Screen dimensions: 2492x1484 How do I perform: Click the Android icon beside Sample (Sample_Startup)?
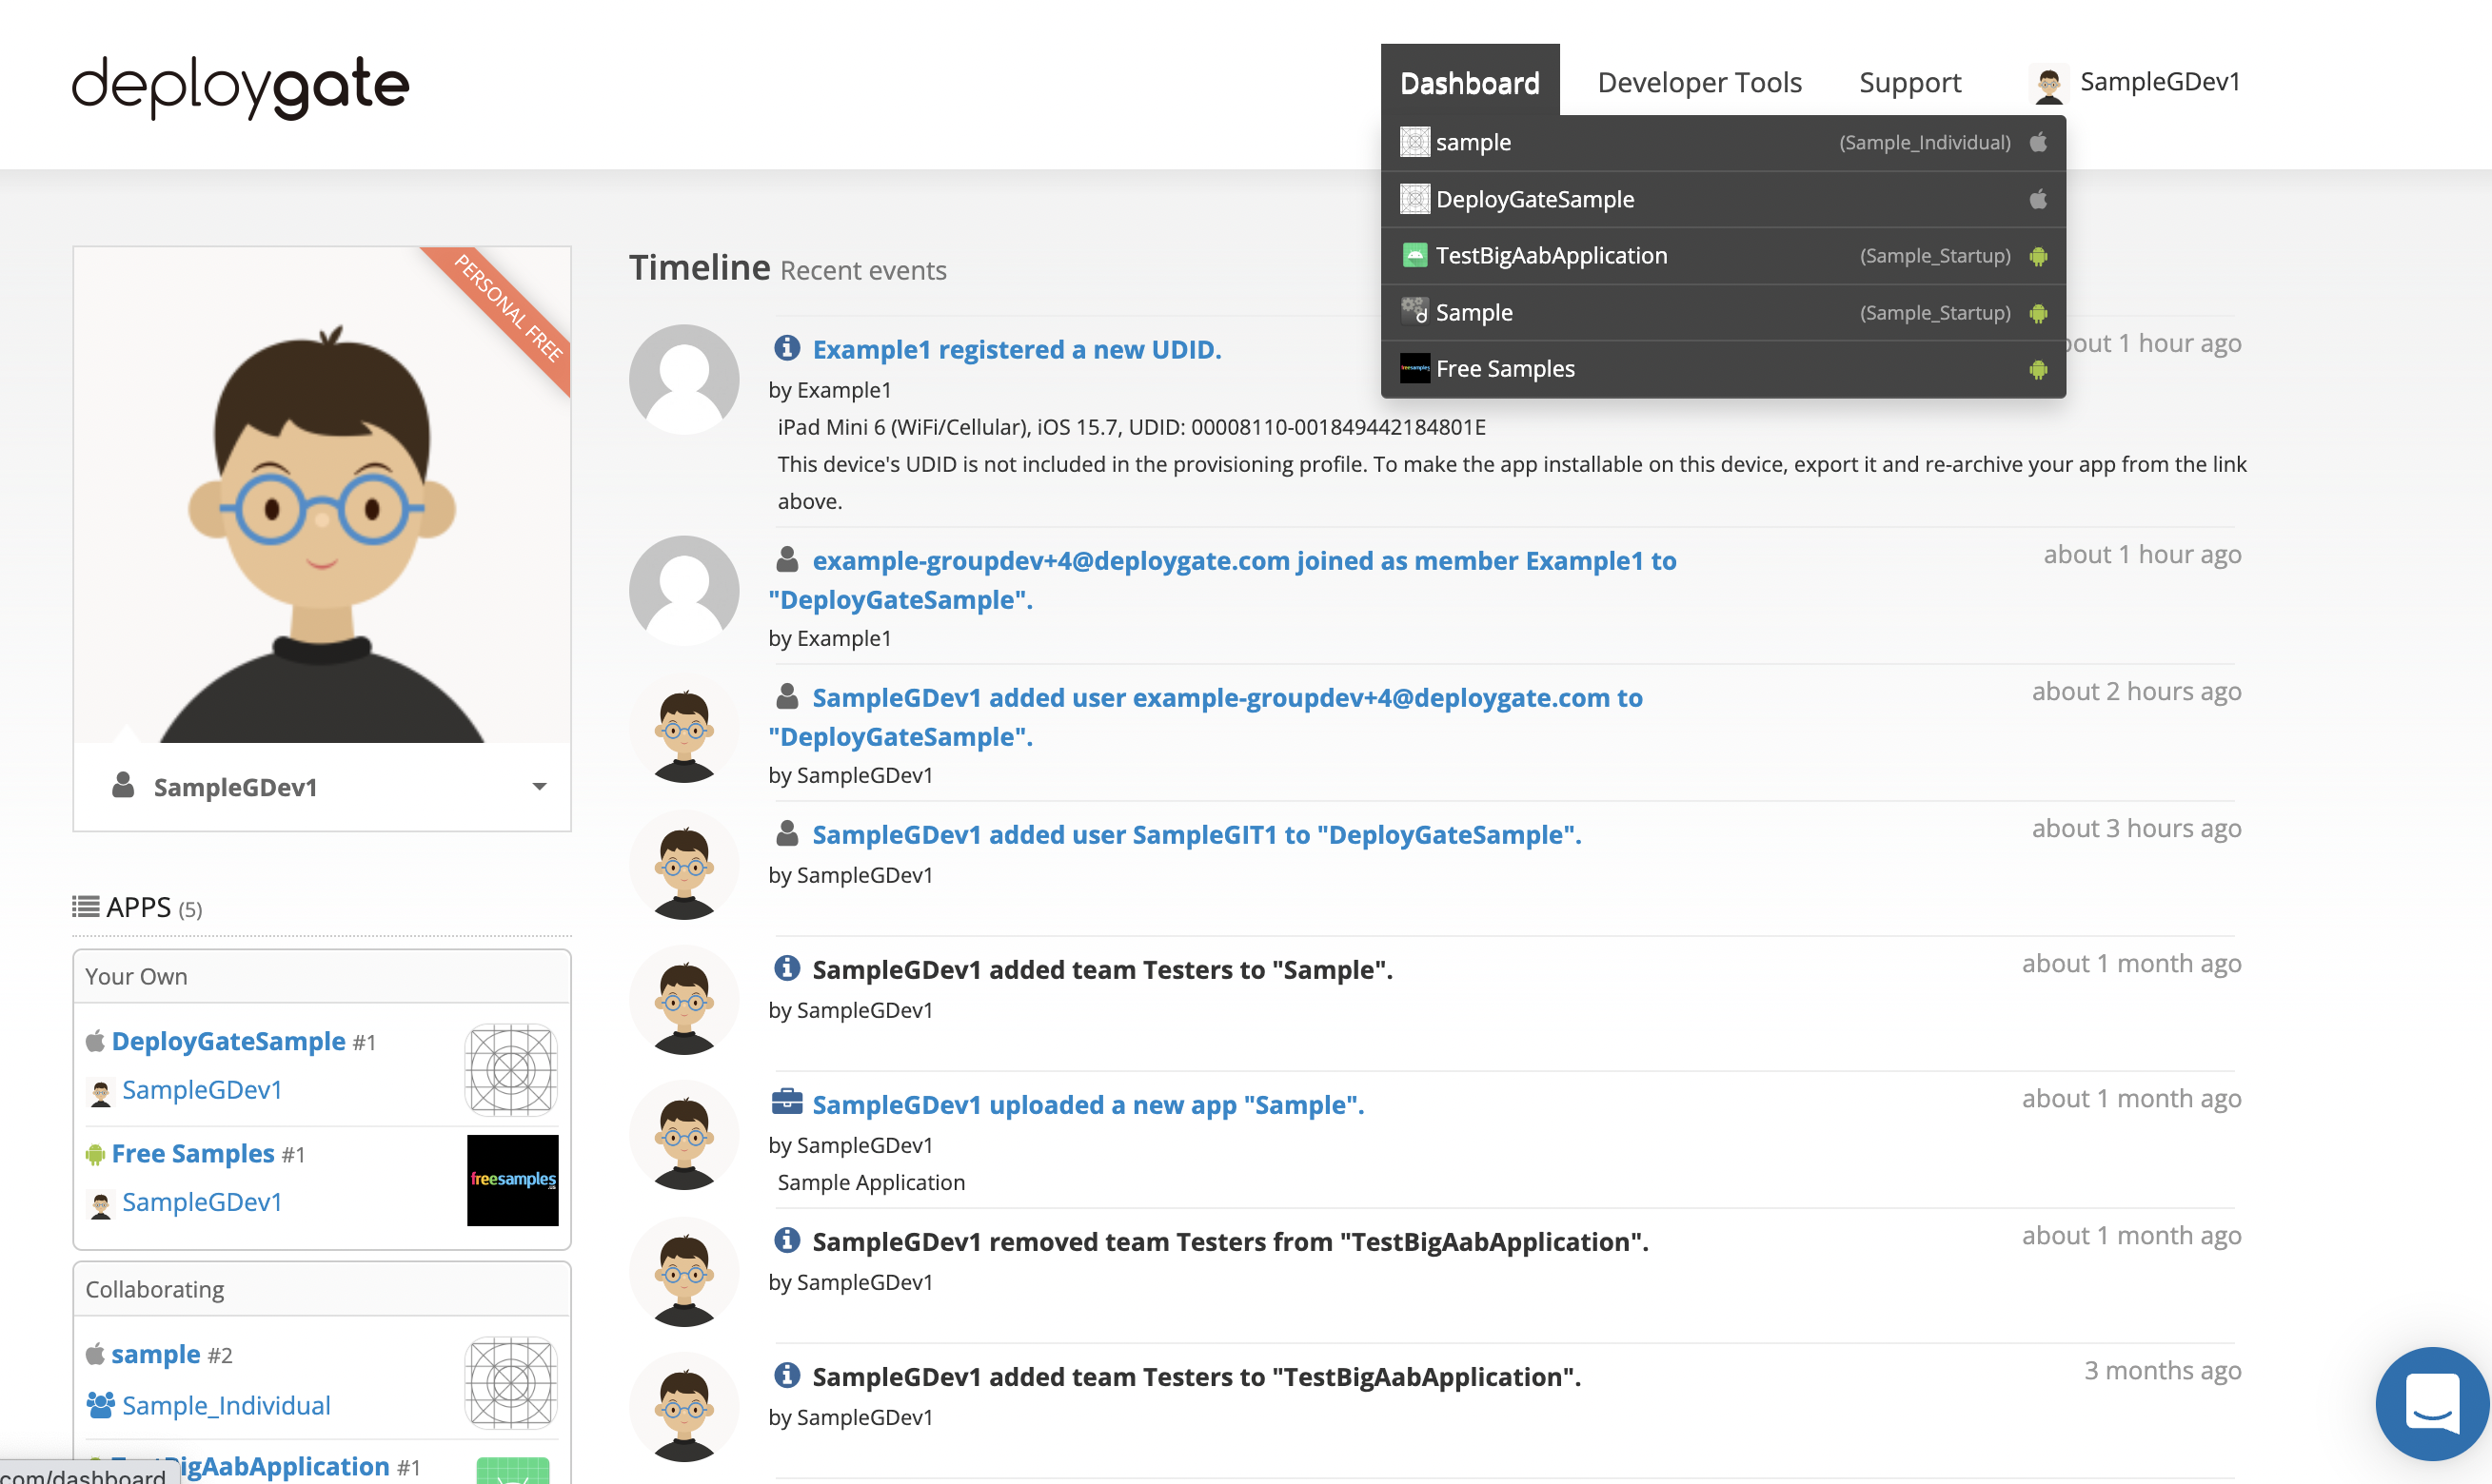click(x=2040, y=312)
